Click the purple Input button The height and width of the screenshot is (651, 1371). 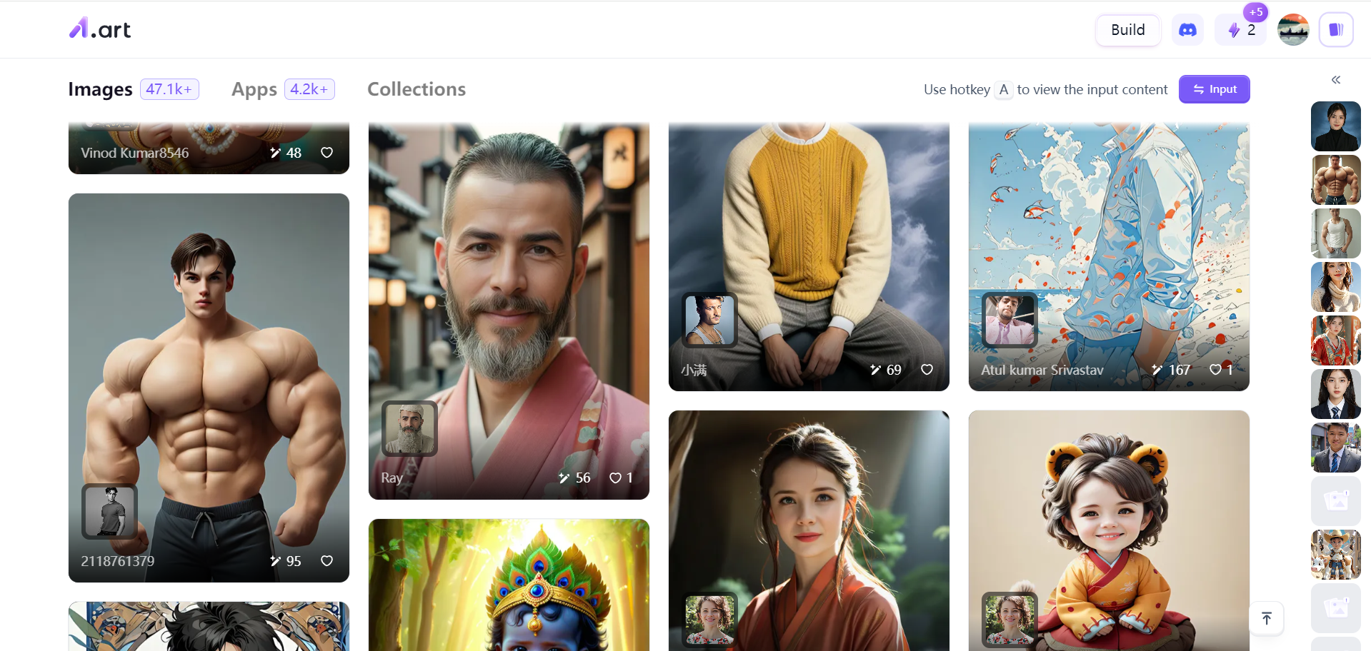(x=1214, y=89)
